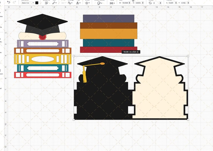Click the width value stepper arrows
Image resolution: width=213 pixels, height=151 pixels.
click(x=130, y=3)
